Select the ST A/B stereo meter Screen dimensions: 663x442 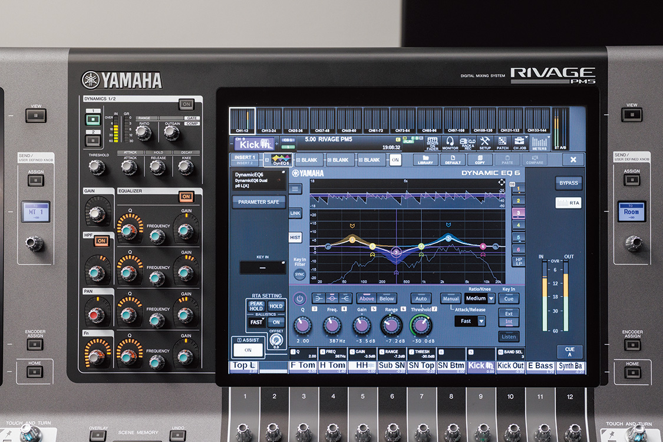[x=560, y=128]
